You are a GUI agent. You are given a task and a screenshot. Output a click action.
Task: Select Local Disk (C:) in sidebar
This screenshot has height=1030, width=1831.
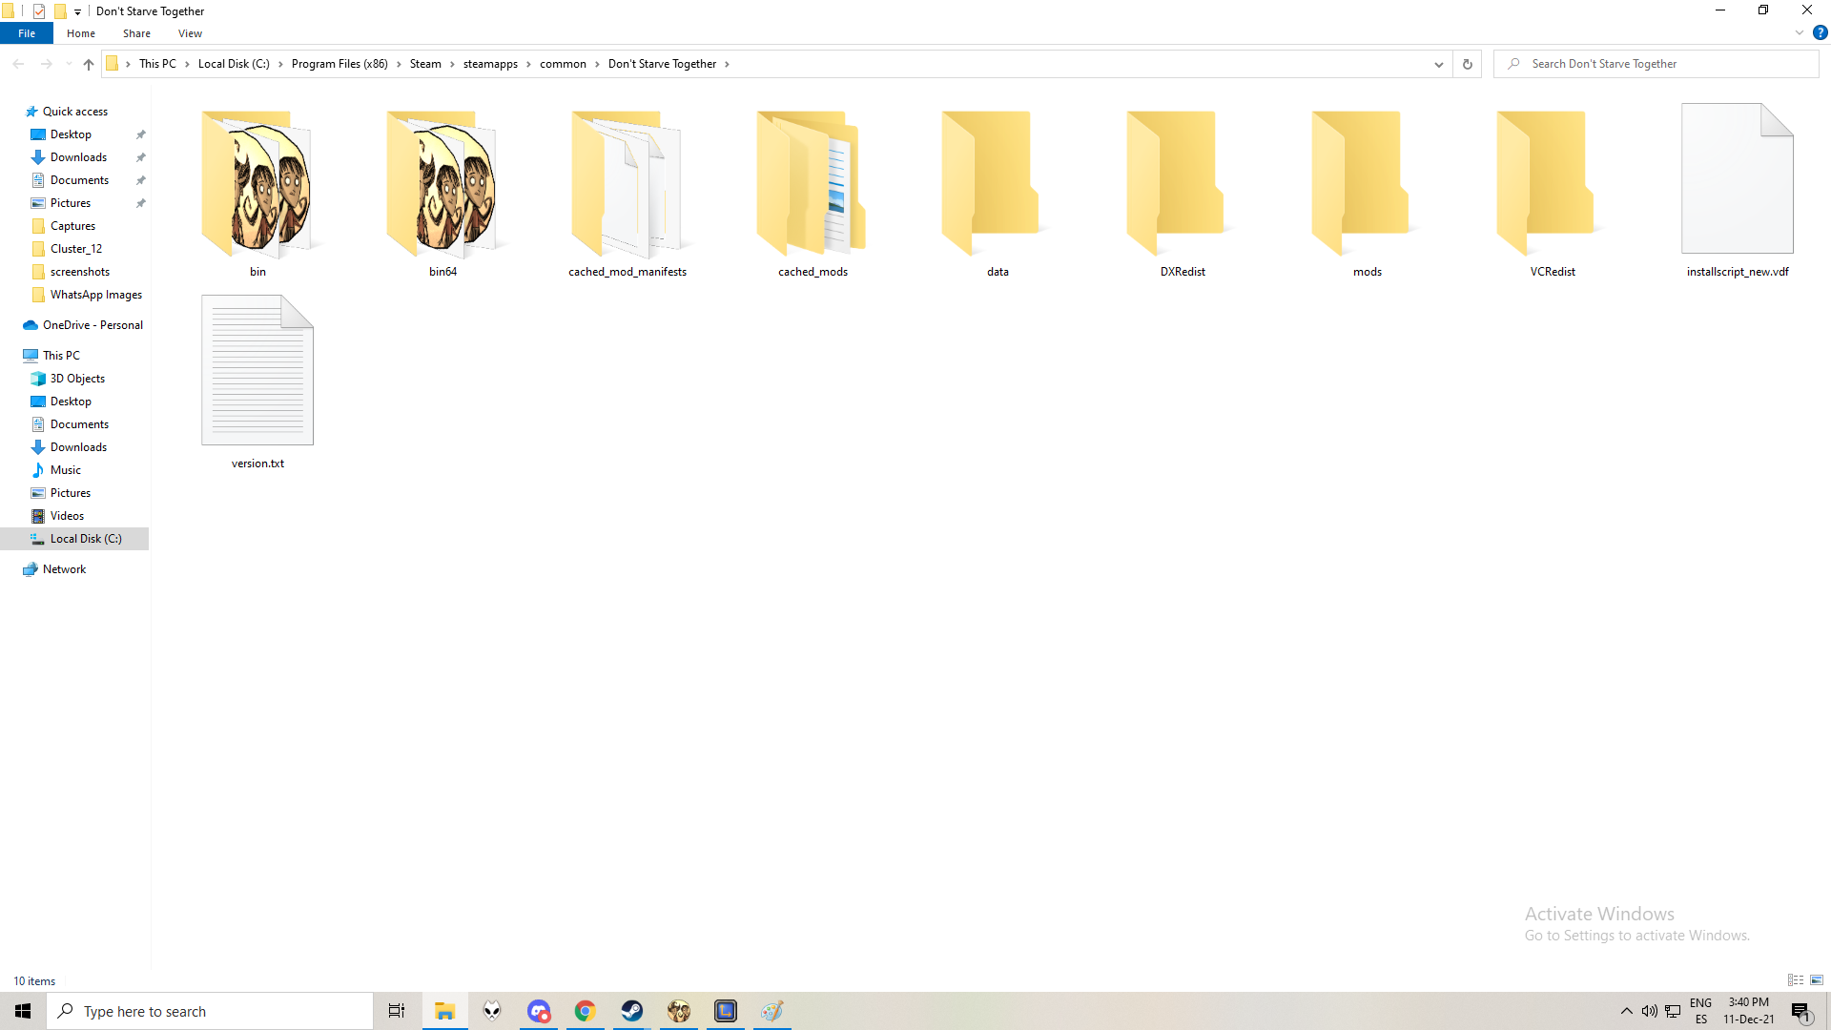pyautogui.click(x=86, y=539)
